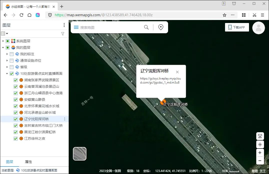Viewport: 269px width, 174px height.
Task: Click the 2023全国一张图 status label
Action: point(110,171)
